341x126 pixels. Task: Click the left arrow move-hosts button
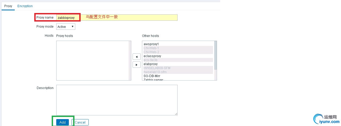pyautogui.click(x=137, y=57)
